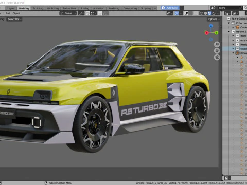This screenshot has height=185, width=247.
Task: Open the Select Box tool dropdown
Action: [14, 19]
